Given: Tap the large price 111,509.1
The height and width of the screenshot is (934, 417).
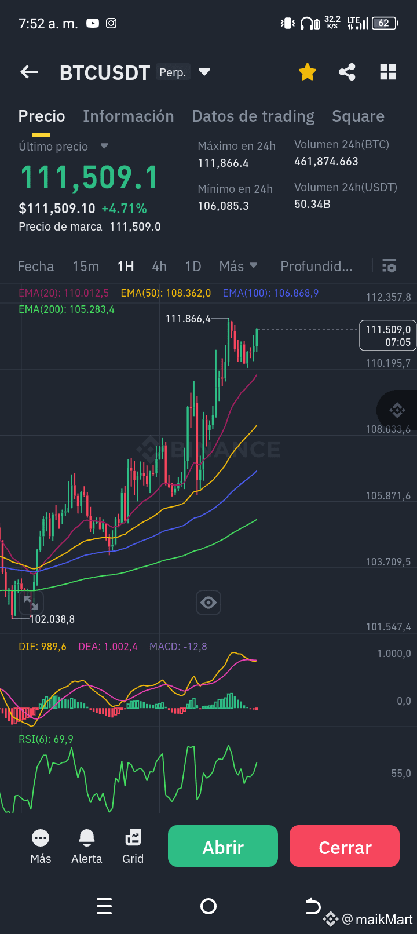Looking at the screenshot, I should [x=89, y=177].
